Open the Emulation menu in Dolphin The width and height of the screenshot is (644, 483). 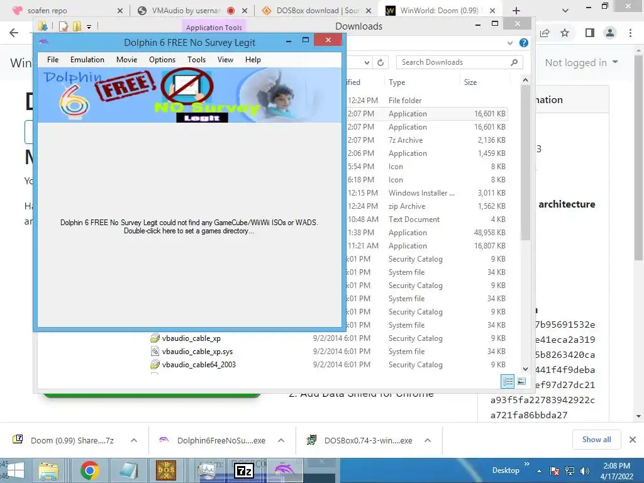pos(87,60)
